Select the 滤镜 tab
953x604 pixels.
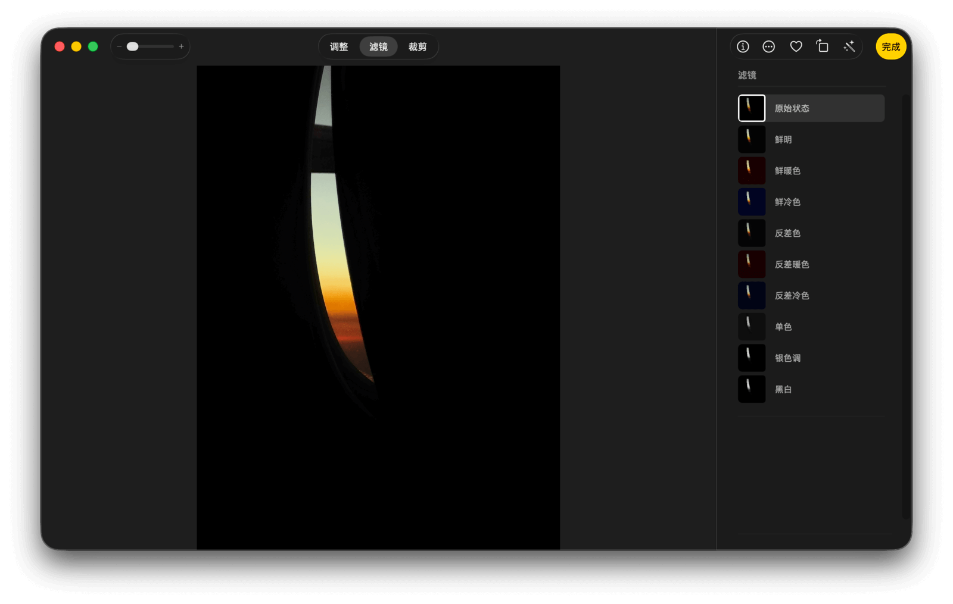pos(378,46)
